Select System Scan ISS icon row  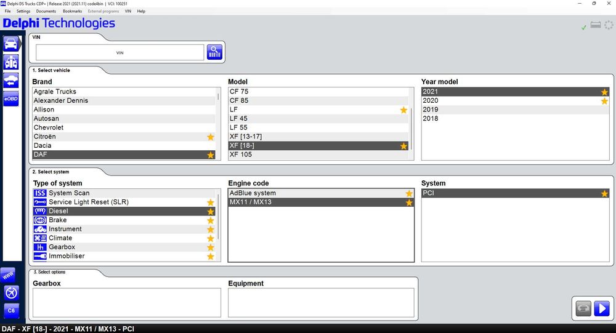[124, 193]
